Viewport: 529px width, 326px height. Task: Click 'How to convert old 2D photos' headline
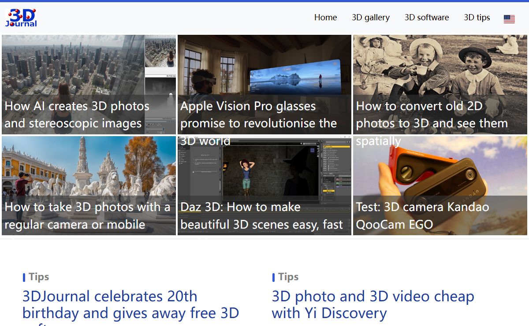click(x=432, y=123)
